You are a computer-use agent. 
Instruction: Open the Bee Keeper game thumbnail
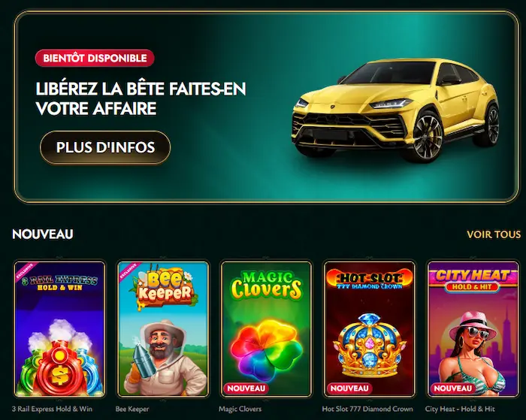(x=163, y=329)
